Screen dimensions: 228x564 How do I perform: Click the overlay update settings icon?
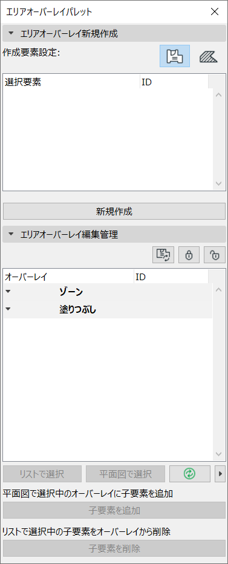coord(163,255)
